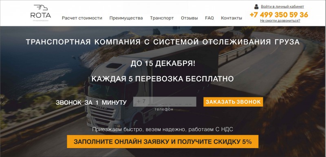
Task: Open the Транспорт menu item
Action: click(x=162, y=18)
